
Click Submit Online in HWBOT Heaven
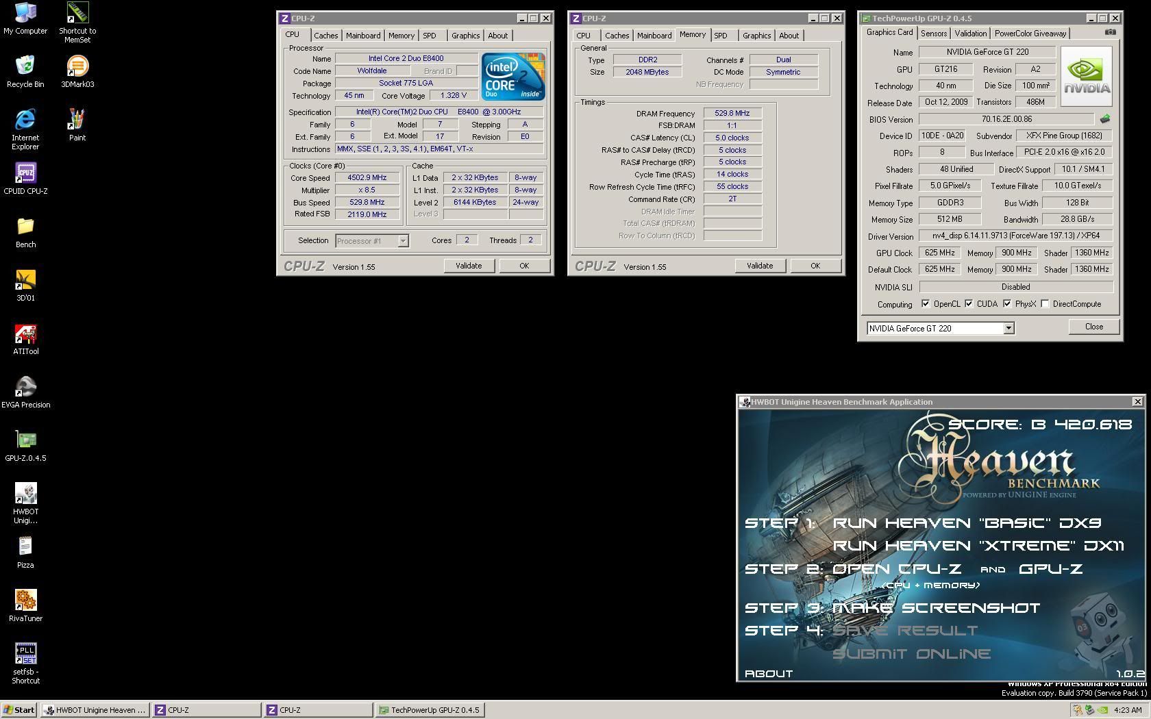912,654
